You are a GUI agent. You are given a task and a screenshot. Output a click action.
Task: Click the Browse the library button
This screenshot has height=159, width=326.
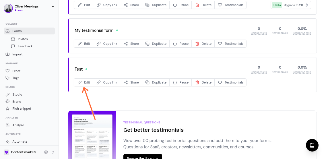pyautogui.click(x=143, y=157)
